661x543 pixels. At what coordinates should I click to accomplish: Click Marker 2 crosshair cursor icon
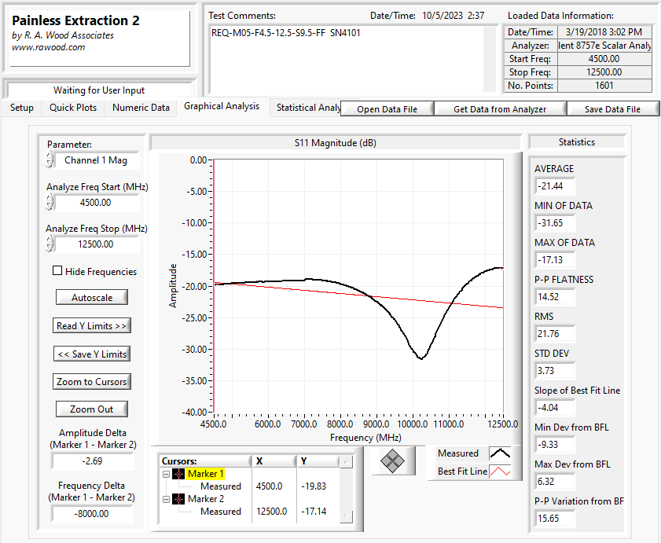pyautogui.click(x=178, y=499)
